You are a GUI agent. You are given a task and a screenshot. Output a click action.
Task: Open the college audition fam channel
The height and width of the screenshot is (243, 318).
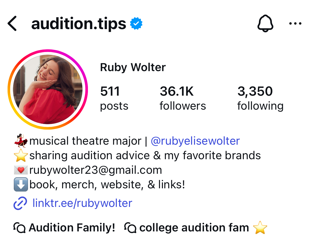pyautogui.click(x=194, y=228)
